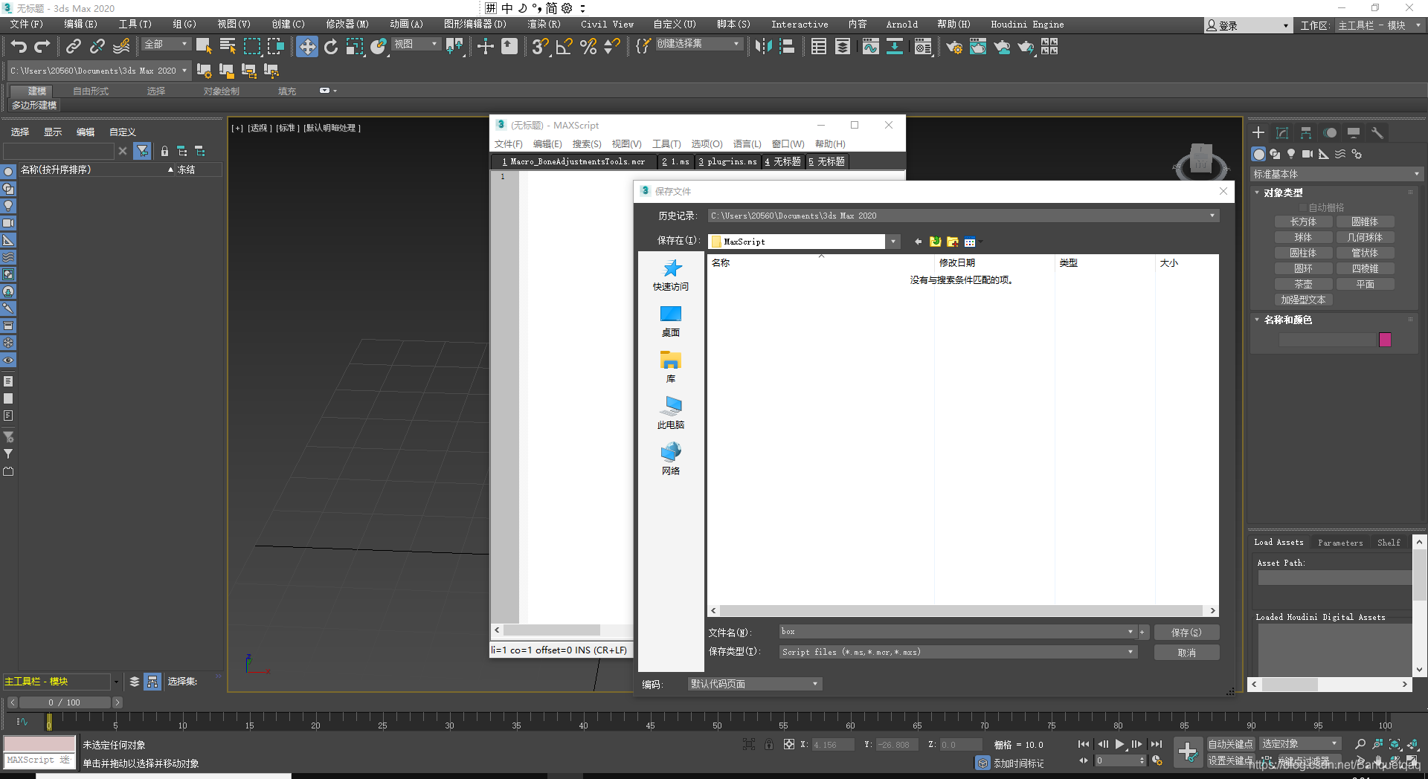Toggle Percent Snap in main toolbar
The width and height of the screenshot is (1428, 779).
click(588, 47)
